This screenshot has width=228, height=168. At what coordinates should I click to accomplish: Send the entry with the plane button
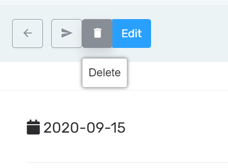67,34
